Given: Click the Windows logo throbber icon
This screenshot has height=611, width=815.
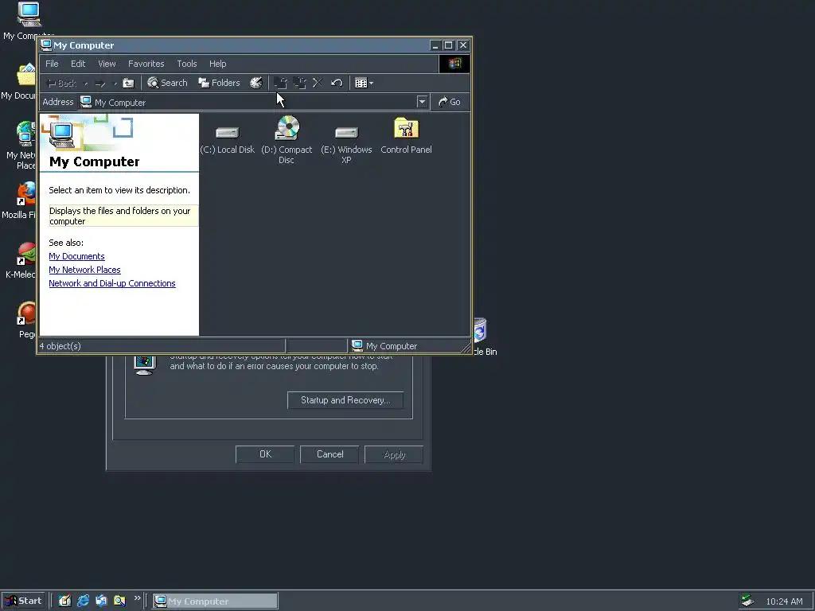Looking at the screenshot, I should 454,64.
